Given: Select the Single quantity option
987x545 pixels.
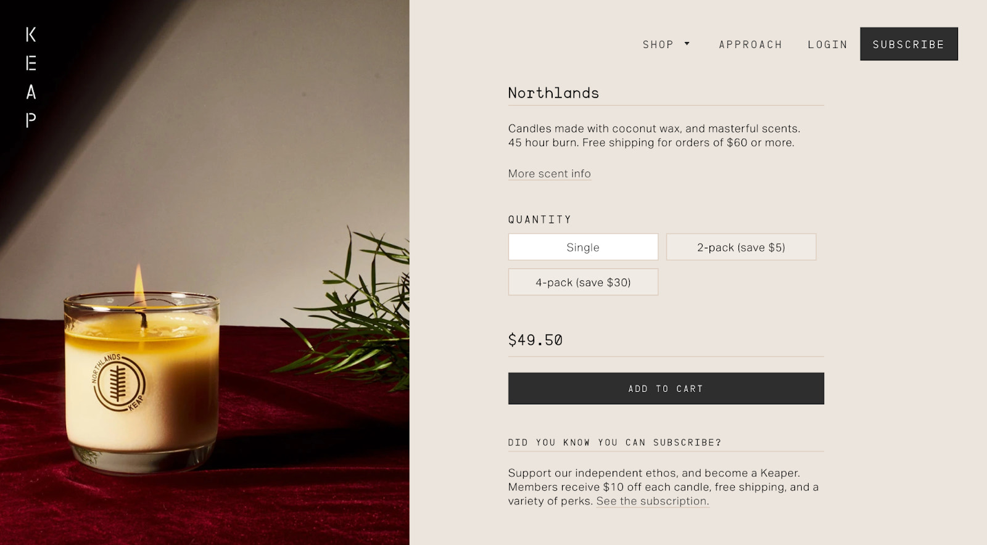Looking at the screenshot, I should point(582,247).
